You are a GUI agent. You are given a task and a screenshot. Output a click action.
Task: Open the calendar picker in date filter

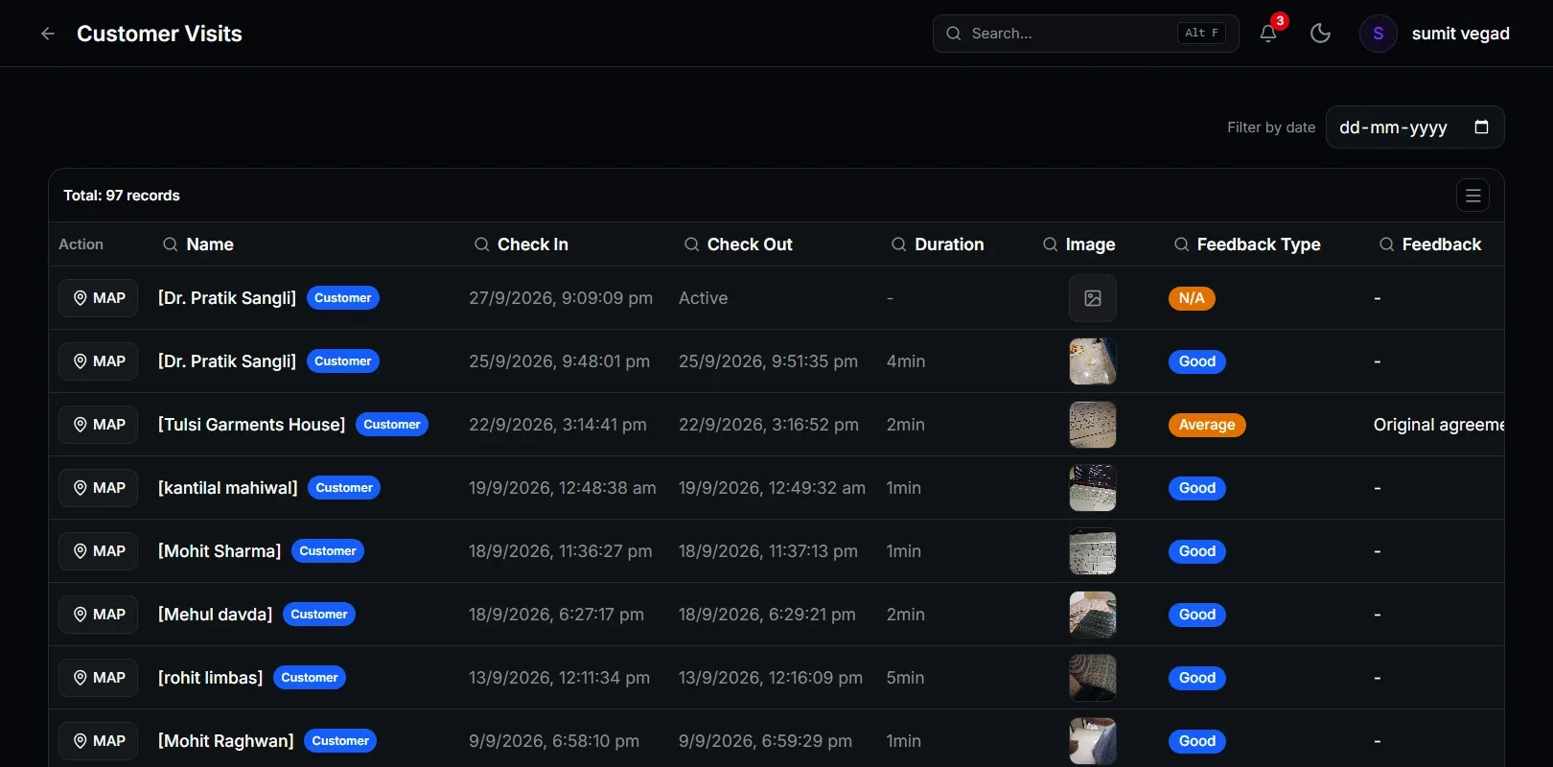tap(1481, 127)
